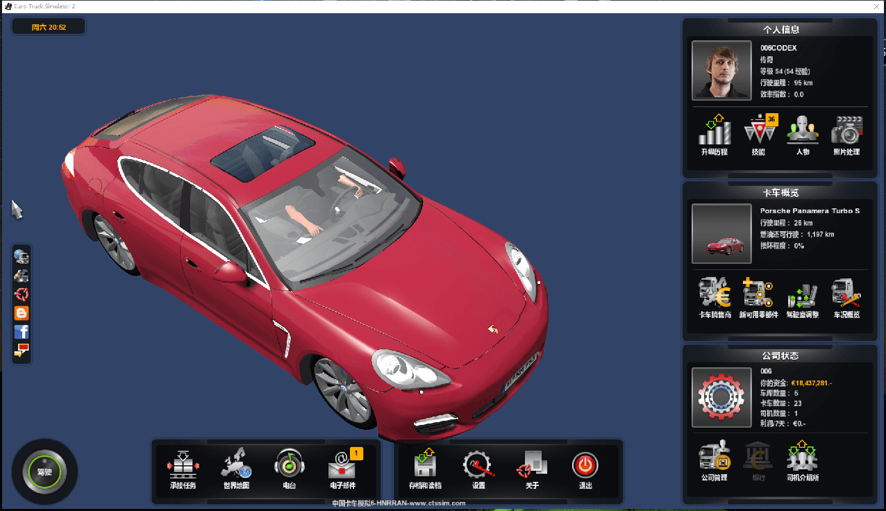Open Cabin Adjustment (驾驶室调整) seat icon
886x511 pixels.
point(803,294)
